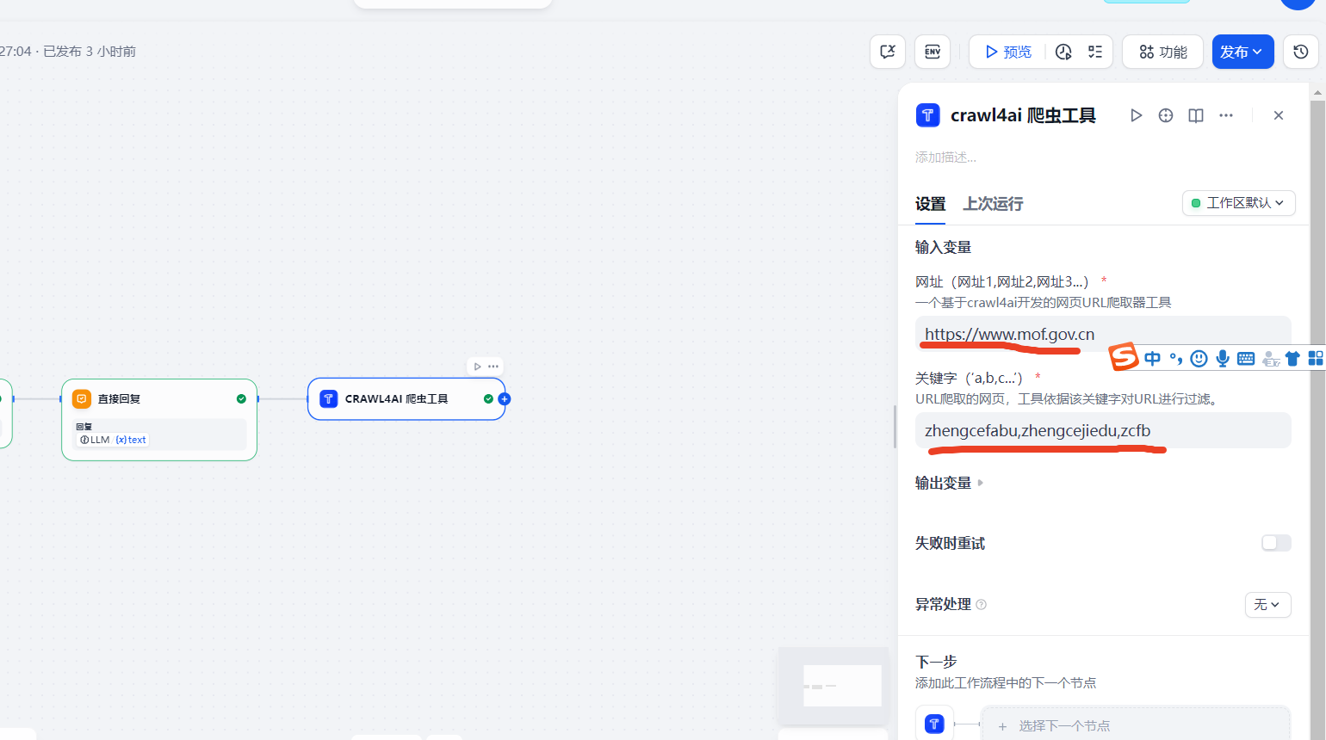This screenshot has width=1326, height=740.
Task: Click the Sogou input method S logo
Action: pyautogui.click(x=1124, y=356)
